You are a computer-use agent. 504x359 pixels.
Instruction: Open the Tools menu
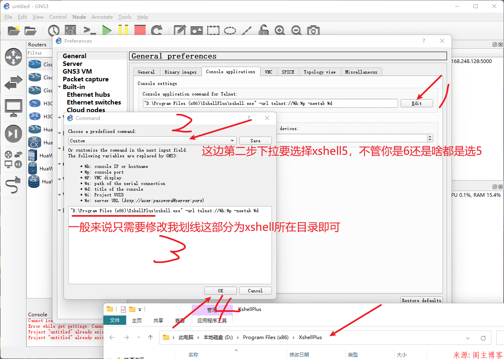(x=125, y=17)
